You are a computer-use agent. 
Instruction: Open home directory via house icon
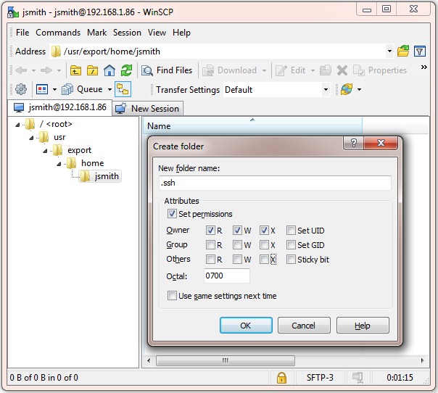(109, 70)
